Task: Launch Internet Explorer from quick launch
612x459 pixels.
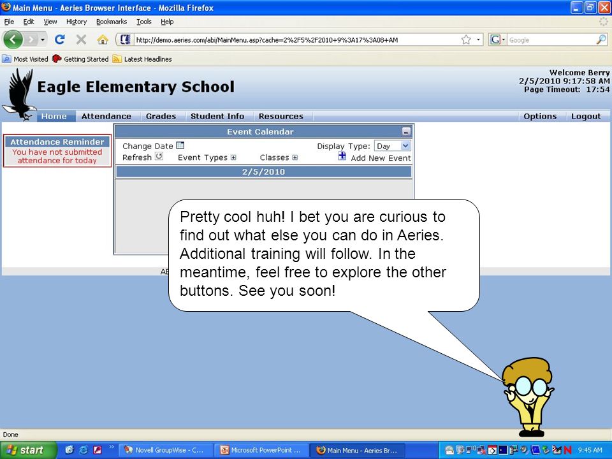Action: pyautogui.click(x=83, y=450)
